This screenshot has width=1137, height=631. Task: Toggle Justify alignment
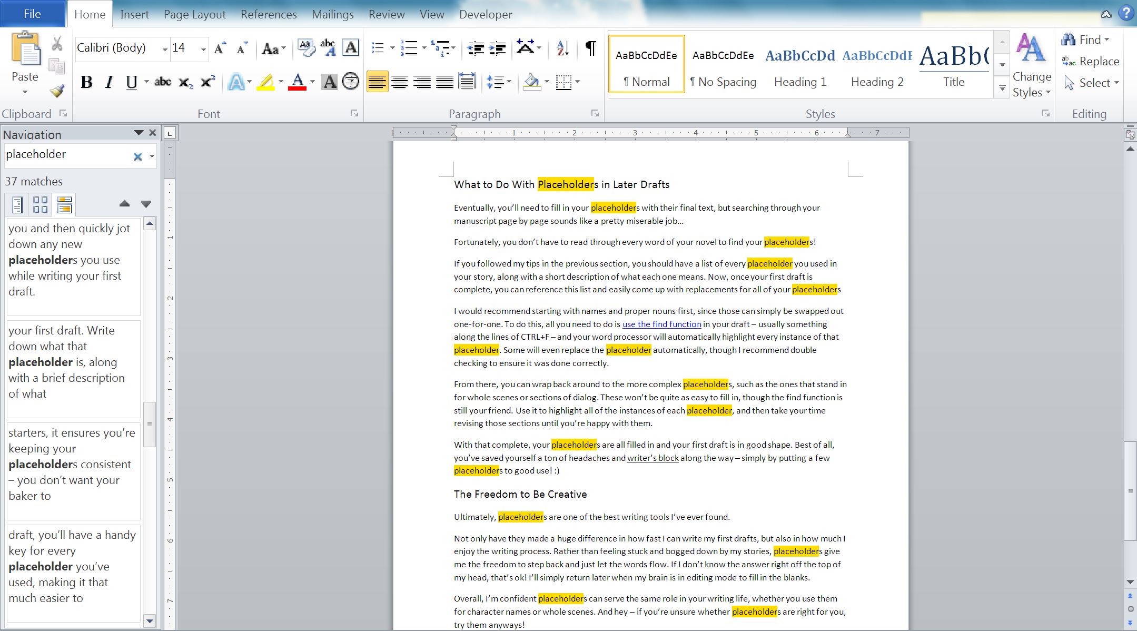pos(444,82)
